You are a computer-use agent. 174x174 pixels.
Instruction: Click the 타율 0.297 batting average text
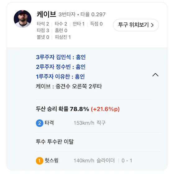coord(93,14)
